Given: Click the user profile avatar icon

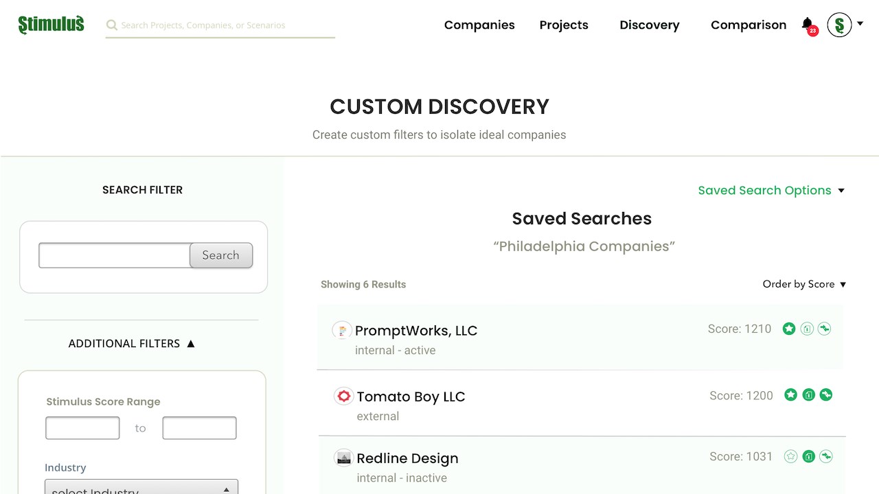Looking at the screenshot, I should coord(839,25).
